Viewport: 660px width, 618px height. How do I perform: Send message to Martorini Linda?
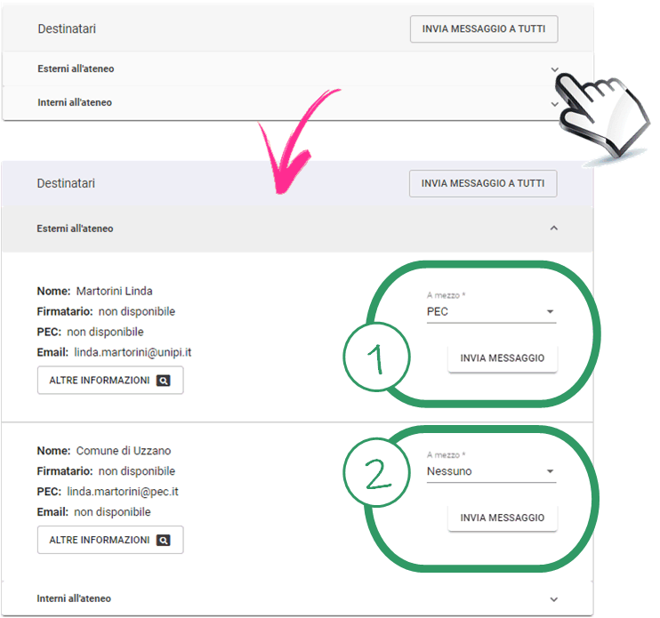click(x=502, y=357)
